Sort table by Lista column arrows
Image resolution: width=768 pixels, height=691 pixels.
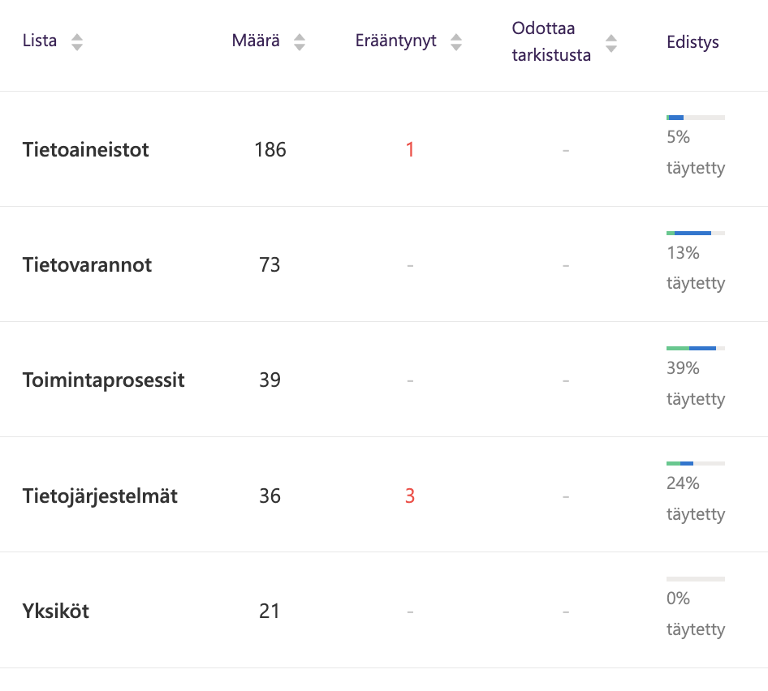pos(77,42)
